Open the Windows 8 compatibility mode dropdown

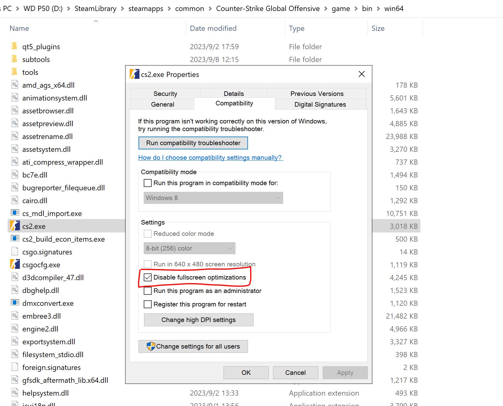(x=213, y=198)
